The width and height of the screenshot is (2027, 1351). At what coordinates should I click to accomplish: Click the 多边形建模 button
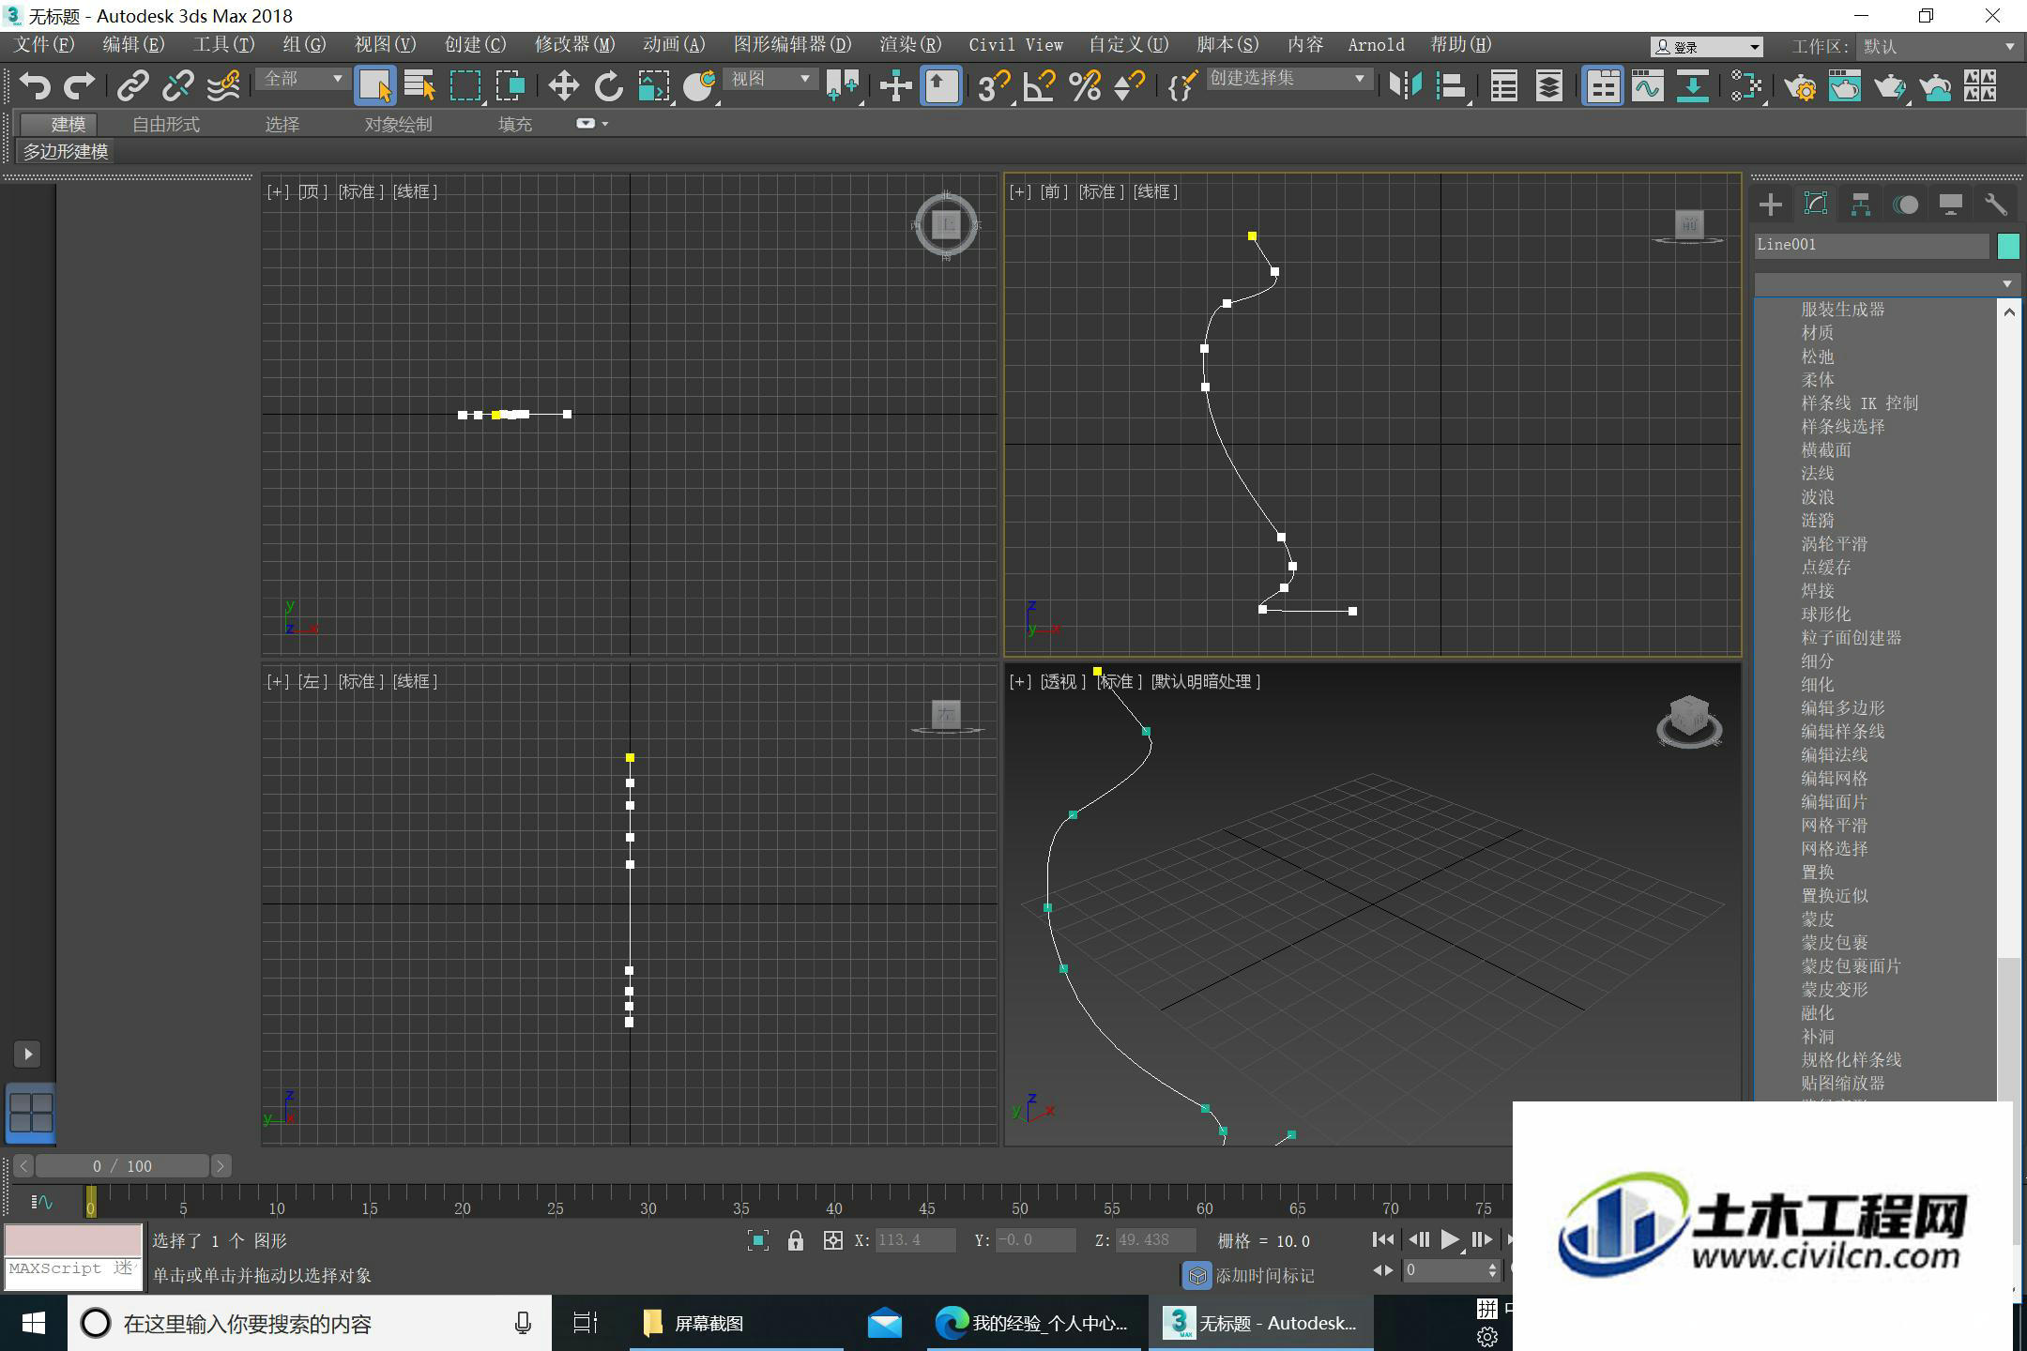66,151
